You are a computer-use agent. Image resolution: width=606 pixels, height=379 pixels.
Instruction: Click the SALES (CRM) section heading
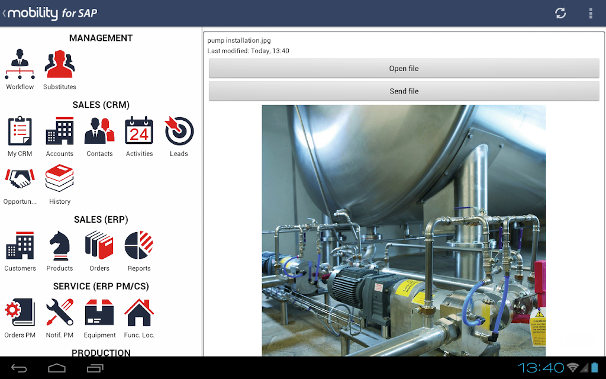point(101,105)
